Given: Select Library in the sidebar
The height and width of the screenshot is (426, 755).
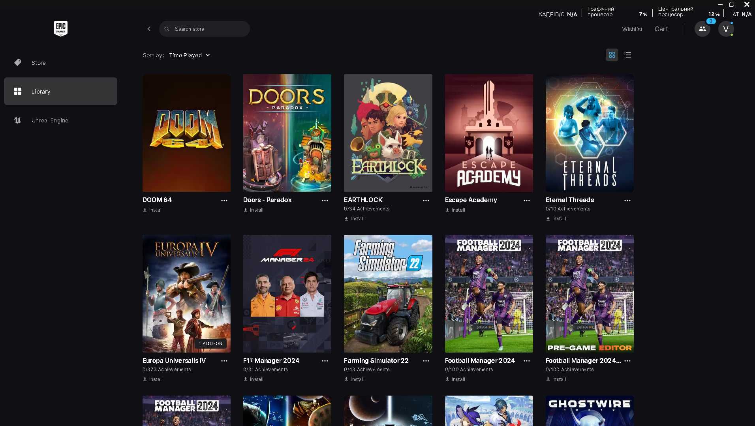Looking at the screenshot, I should 60,91.
